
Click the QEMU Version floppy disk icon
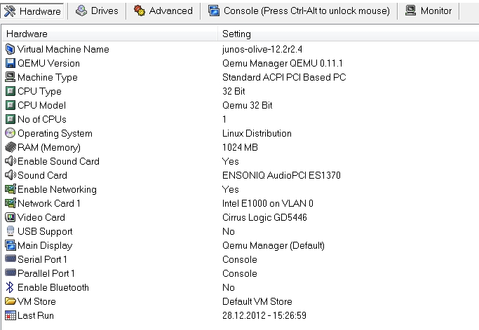coord(10,63)
